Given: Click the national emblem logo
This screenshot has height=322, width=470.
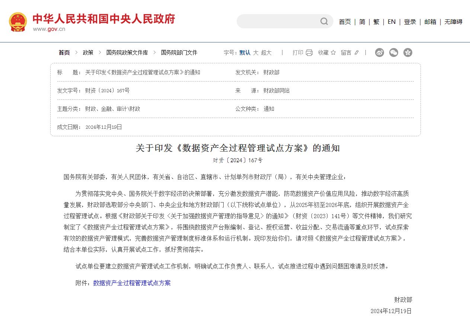Looking at the screenshot, I should click(x=18, y=22).
